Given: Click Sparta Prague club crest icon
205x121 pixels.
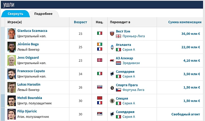Looking at the screenshot, I should click(x=112, y=87).
